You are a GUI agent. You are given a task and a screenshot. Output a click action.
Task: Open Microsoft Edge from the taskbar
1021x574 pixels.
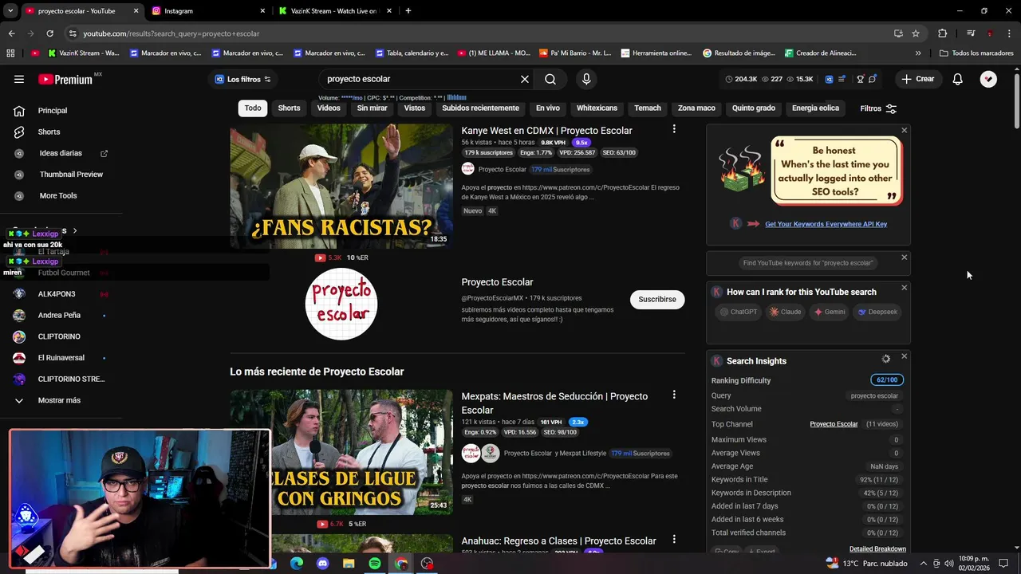point(297,564)
